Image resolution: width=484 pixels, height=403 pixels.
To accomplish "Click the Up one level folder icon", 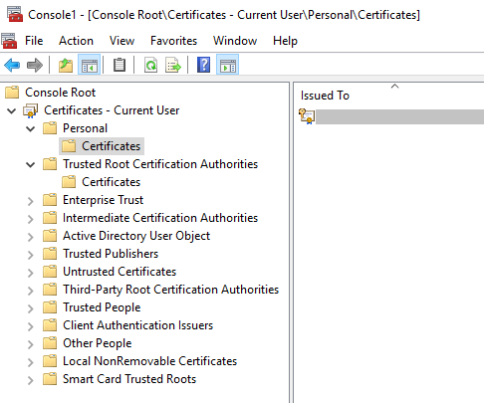I will coord(66,65).
